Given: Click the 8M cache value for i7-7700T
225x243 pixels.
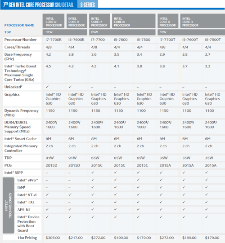Looking at the screenshot, I should (x=162, y=139).
